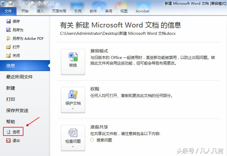Click the Save (保存) item in the sidebar
The image size is (227, 156).
pyautogui.click(x=16, y=21)
